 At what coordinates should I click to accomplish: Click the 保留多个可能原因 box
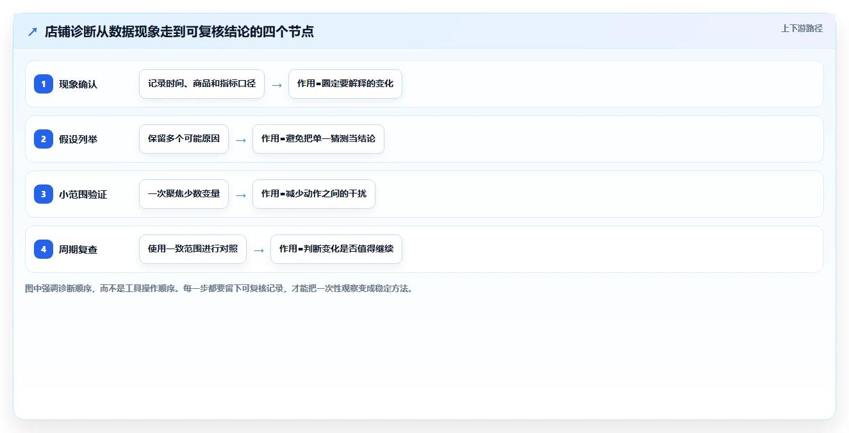(x=184, y=139)
